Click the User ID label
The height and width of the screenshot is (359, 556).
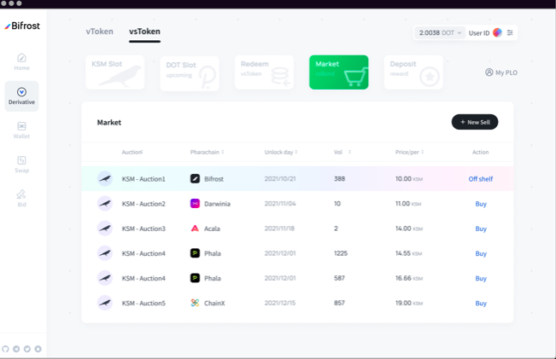[x=479, y=33]
